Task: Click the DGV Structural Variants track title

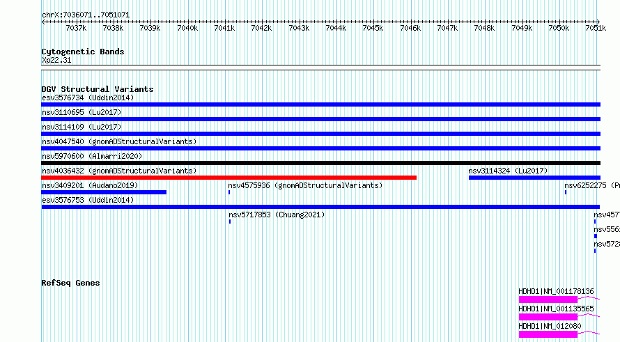Action: point(98,89)
